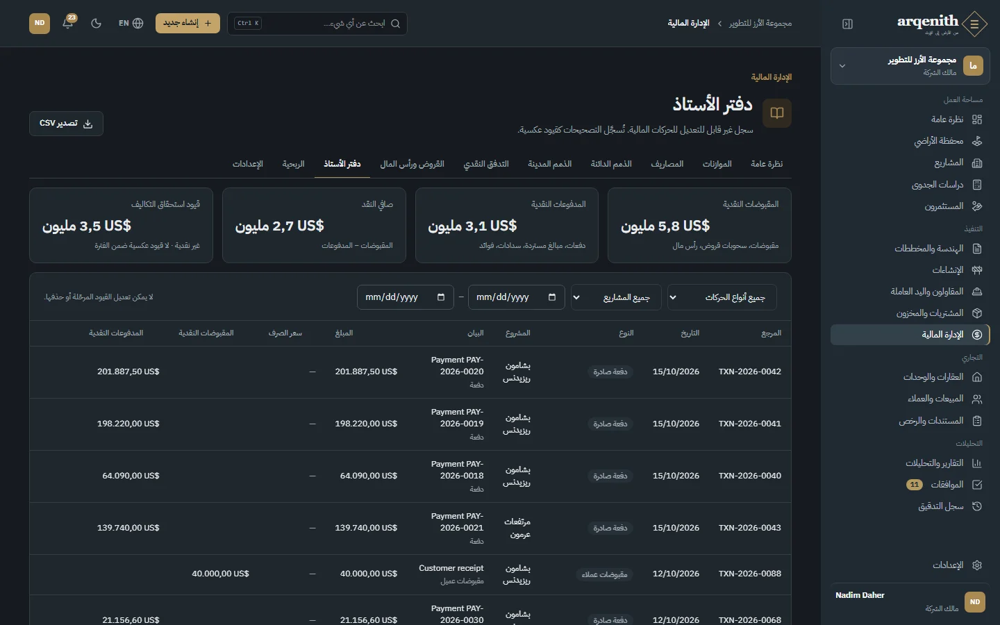
Task: Open Nadim Daher profile in sidebar
Action: click(910, 602)
